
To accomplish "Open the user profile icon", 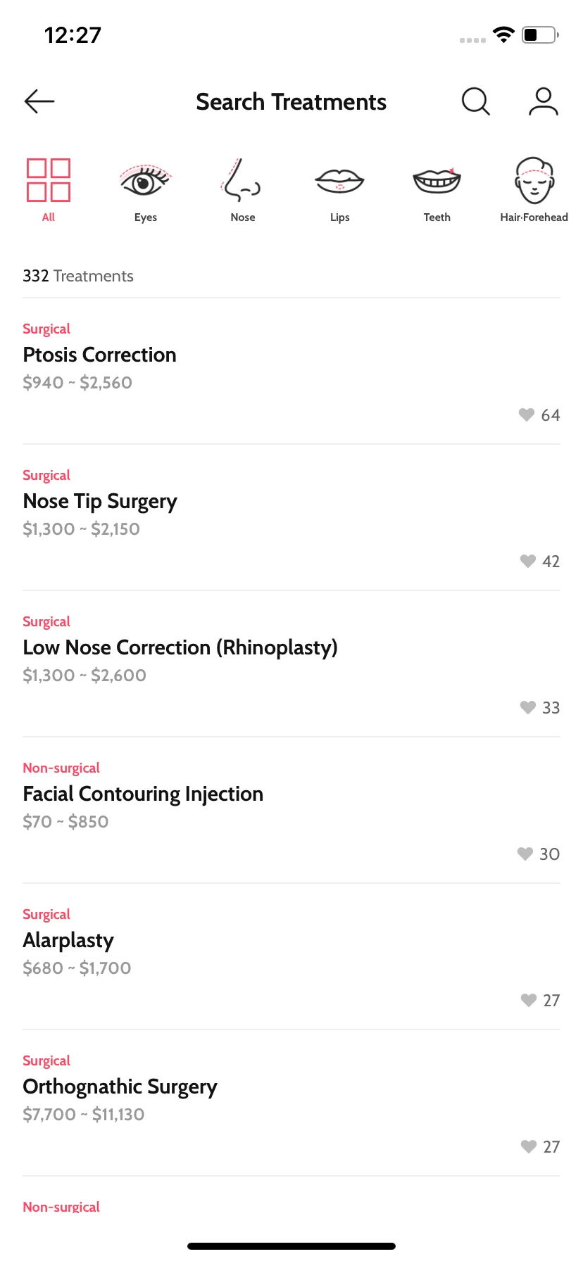I will [544, 101].
